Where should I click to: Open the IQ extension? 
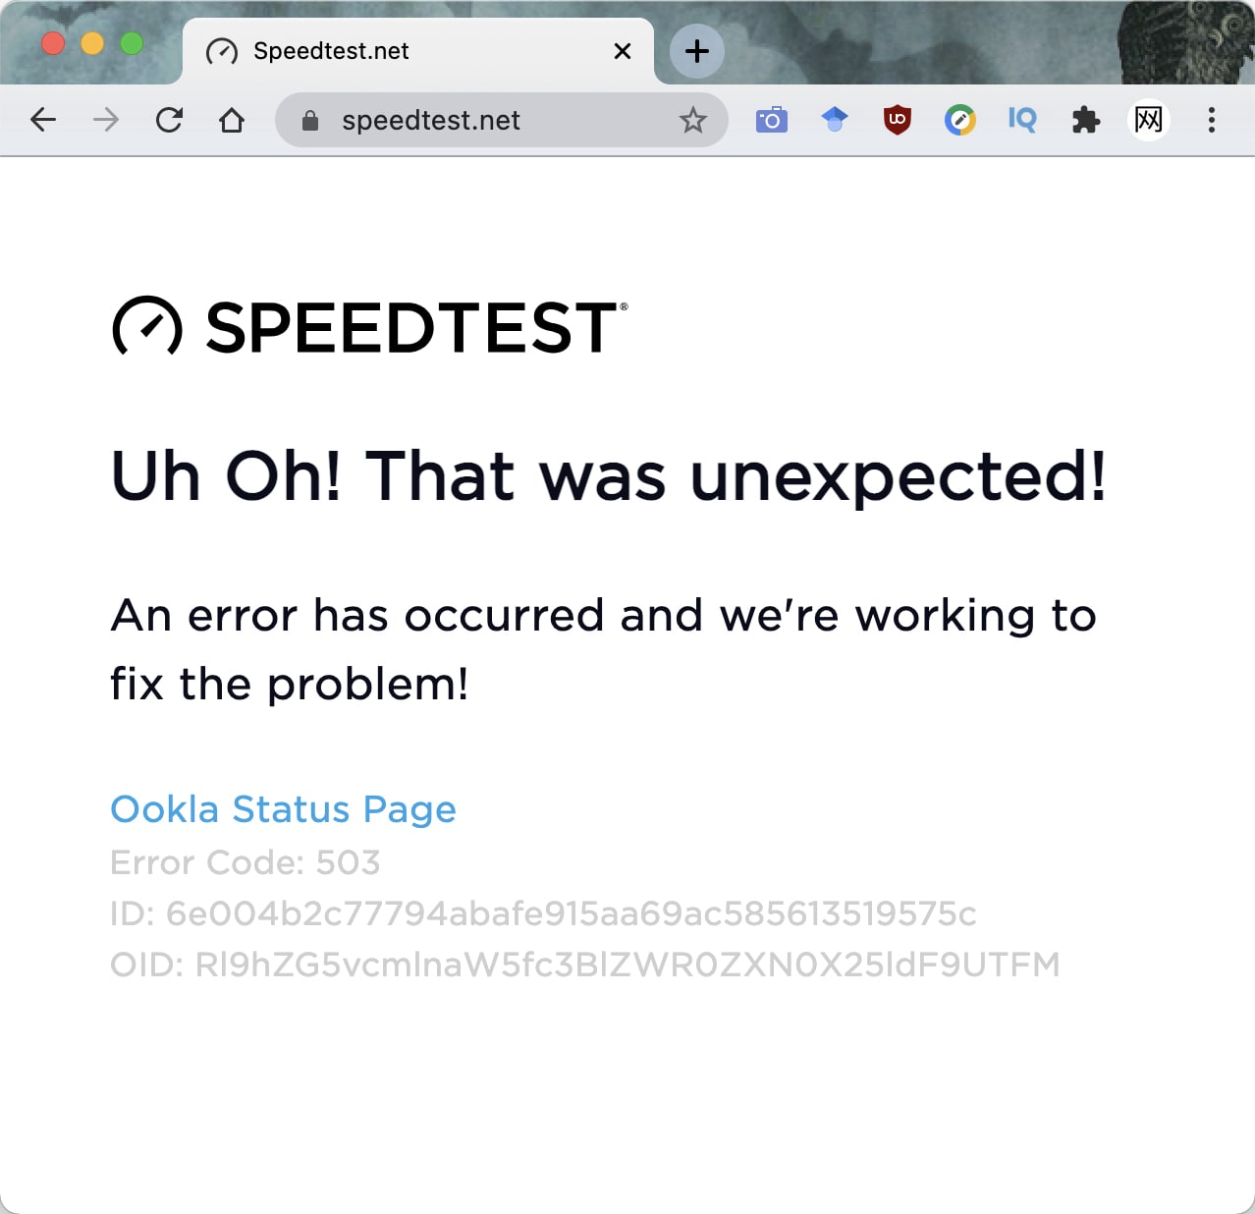tap(1022, 120)
